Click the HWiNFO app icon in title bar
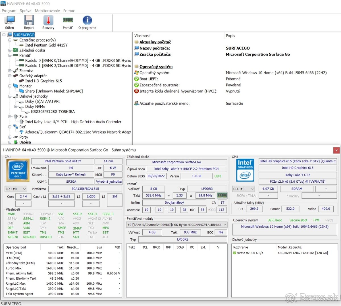Screen dimensions: 341x306 coord(3,4)
